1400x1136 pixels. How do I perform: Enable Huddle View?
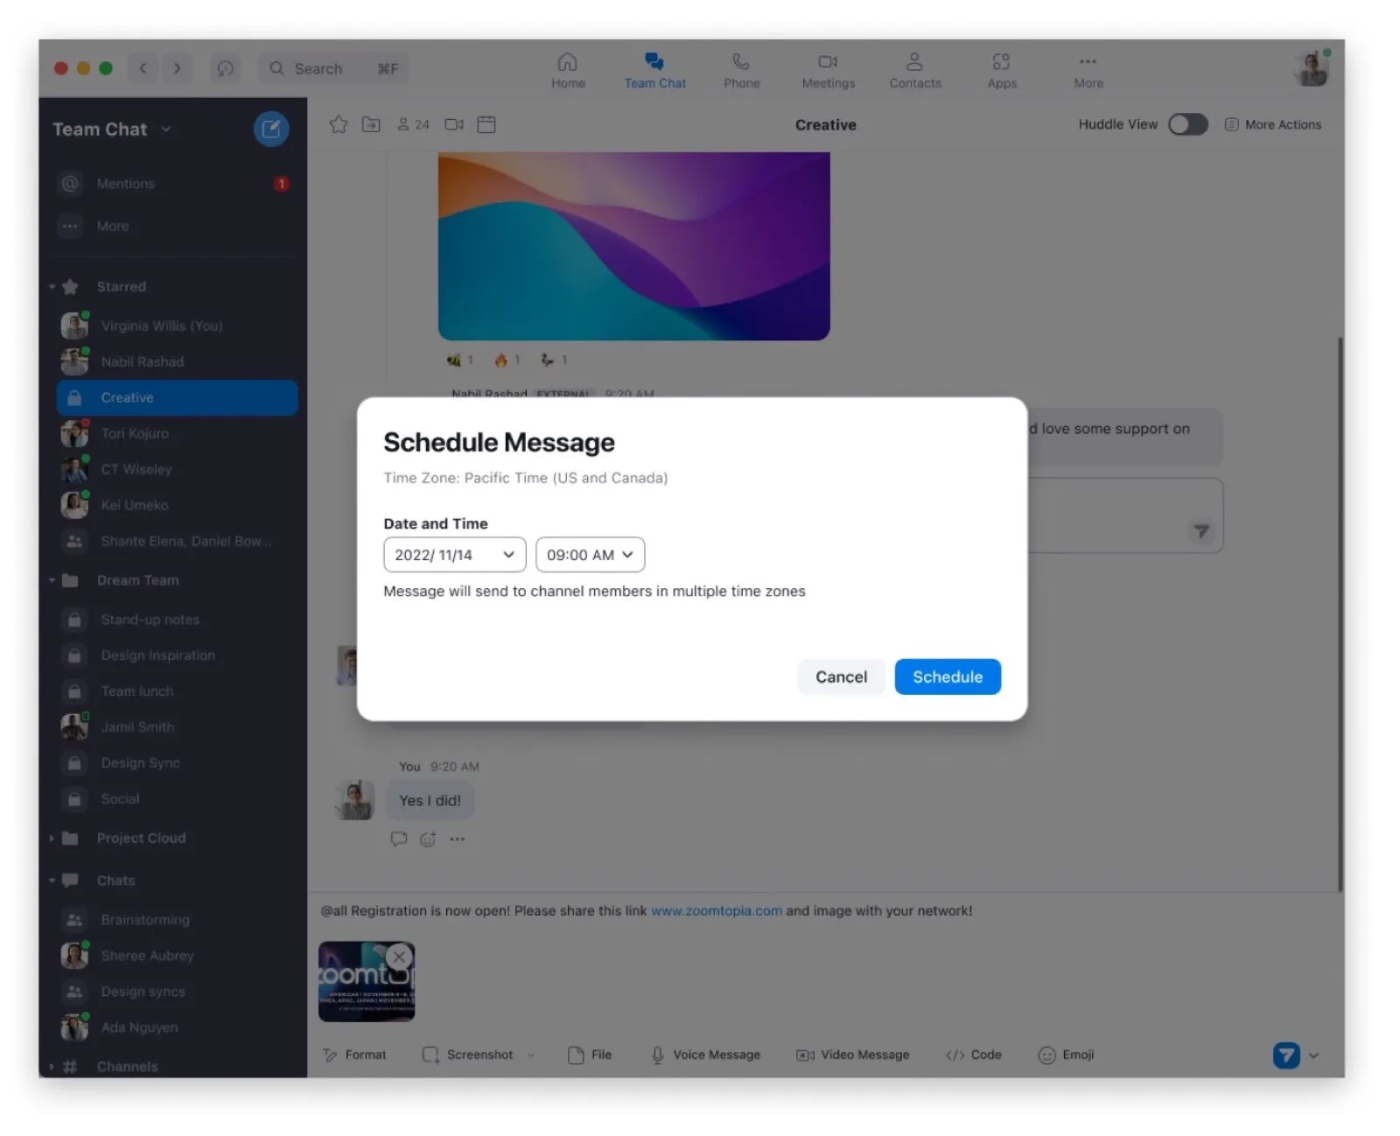(1187, 124)
